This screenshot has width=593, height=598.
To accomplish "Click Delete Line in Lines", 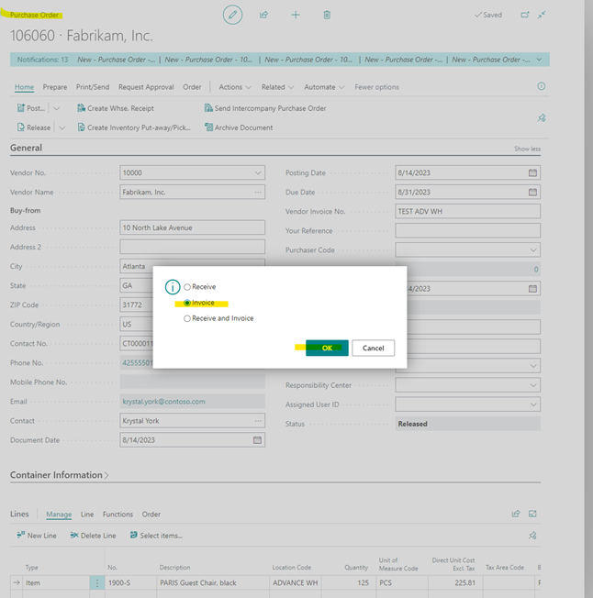I will 93,536.
